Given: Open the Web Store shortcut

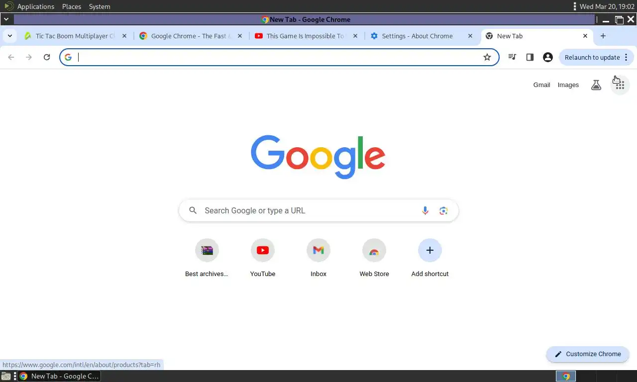Looking at the screenshot, I should 374,258.
